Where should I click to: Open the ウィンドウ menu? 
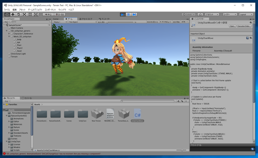click(62, 10)
